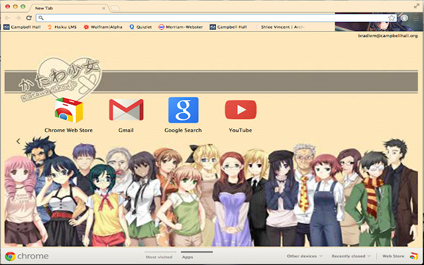
Task: Go forward to the next page
Action: 18,18
